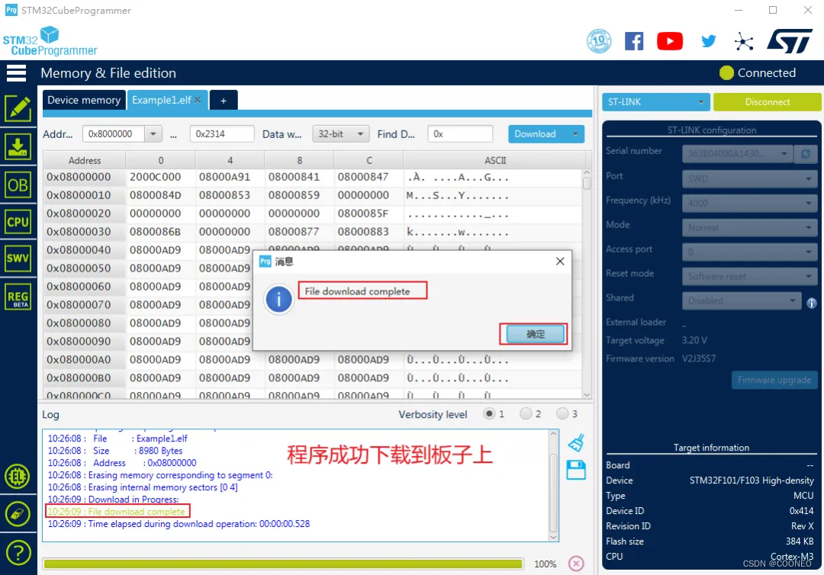The height and width of the screenshot is (575, 824).
Task: Click the full chip erase eraser icon
Action: click(18, 515)
